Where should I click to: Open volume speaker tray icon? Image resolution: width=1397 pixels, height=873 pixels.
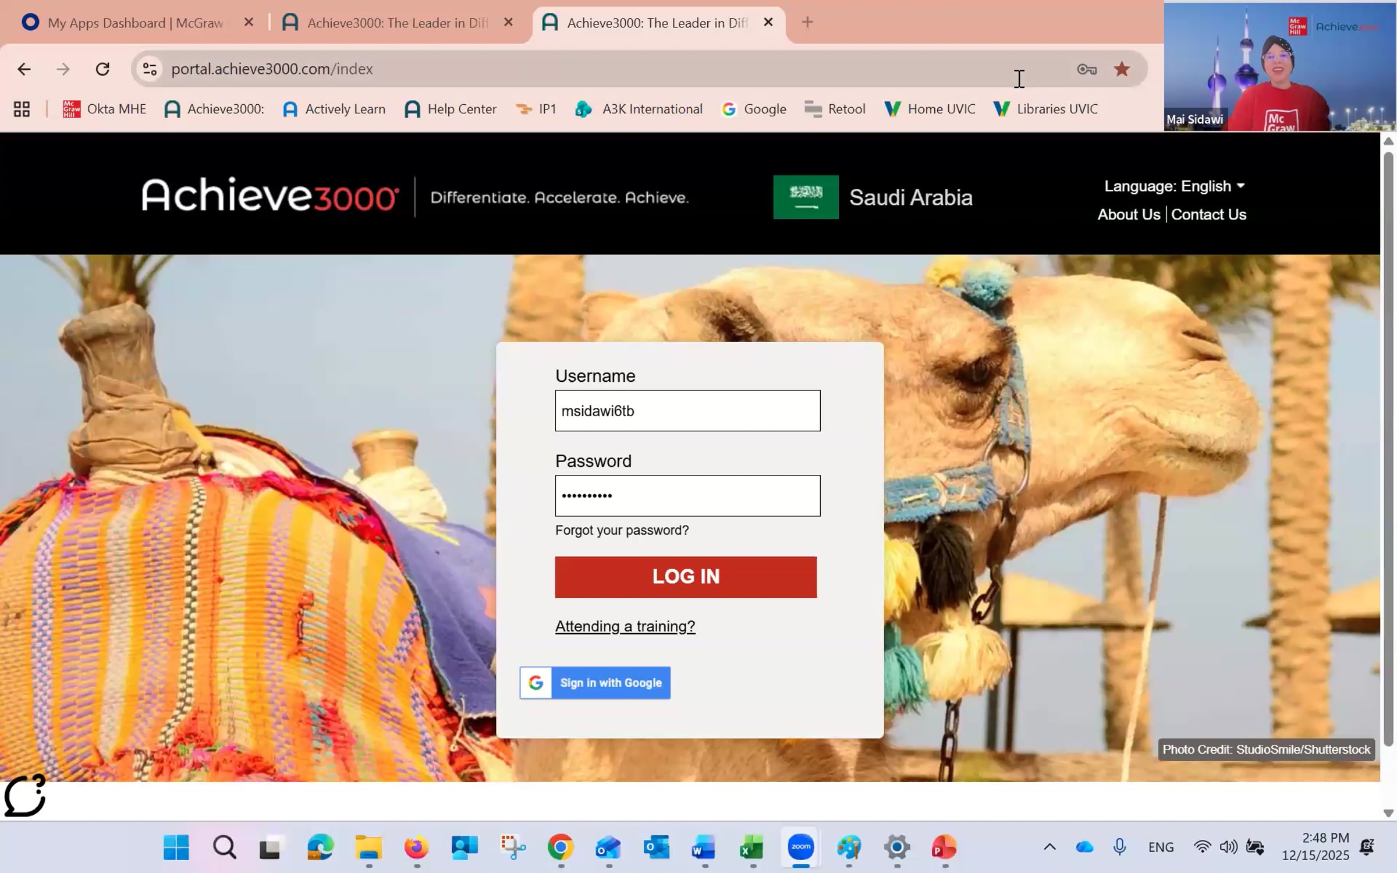click(x=1228, y=847)
